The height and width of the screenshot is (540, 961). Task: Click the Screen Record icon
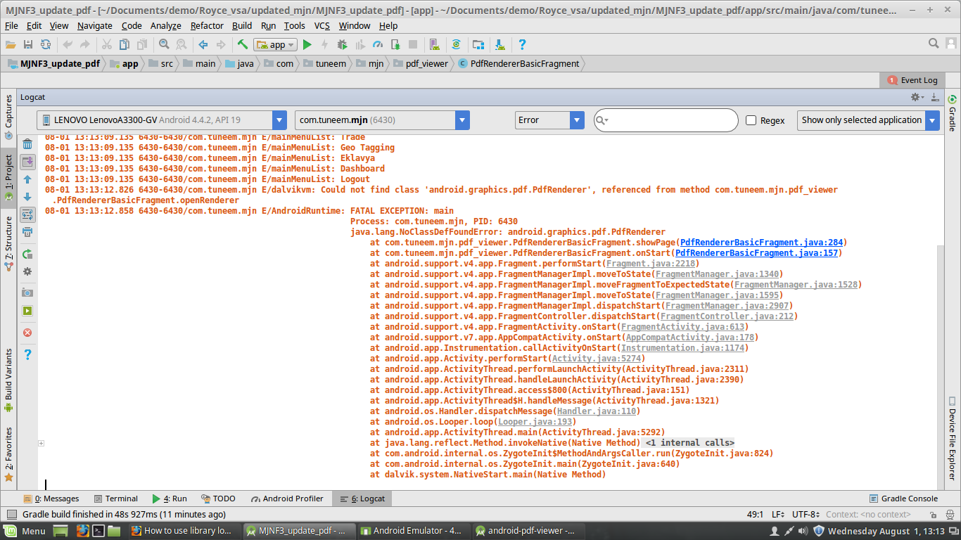[27, 311]
